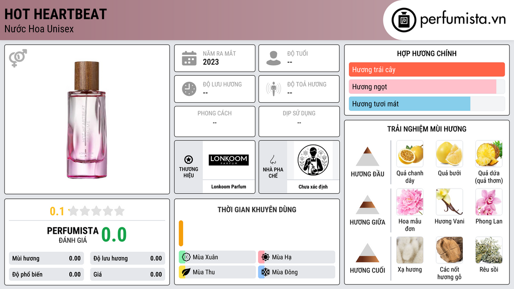Click the Hợp hương chính heading
This screenshot has width=514, height=289.
click(427, 53)
